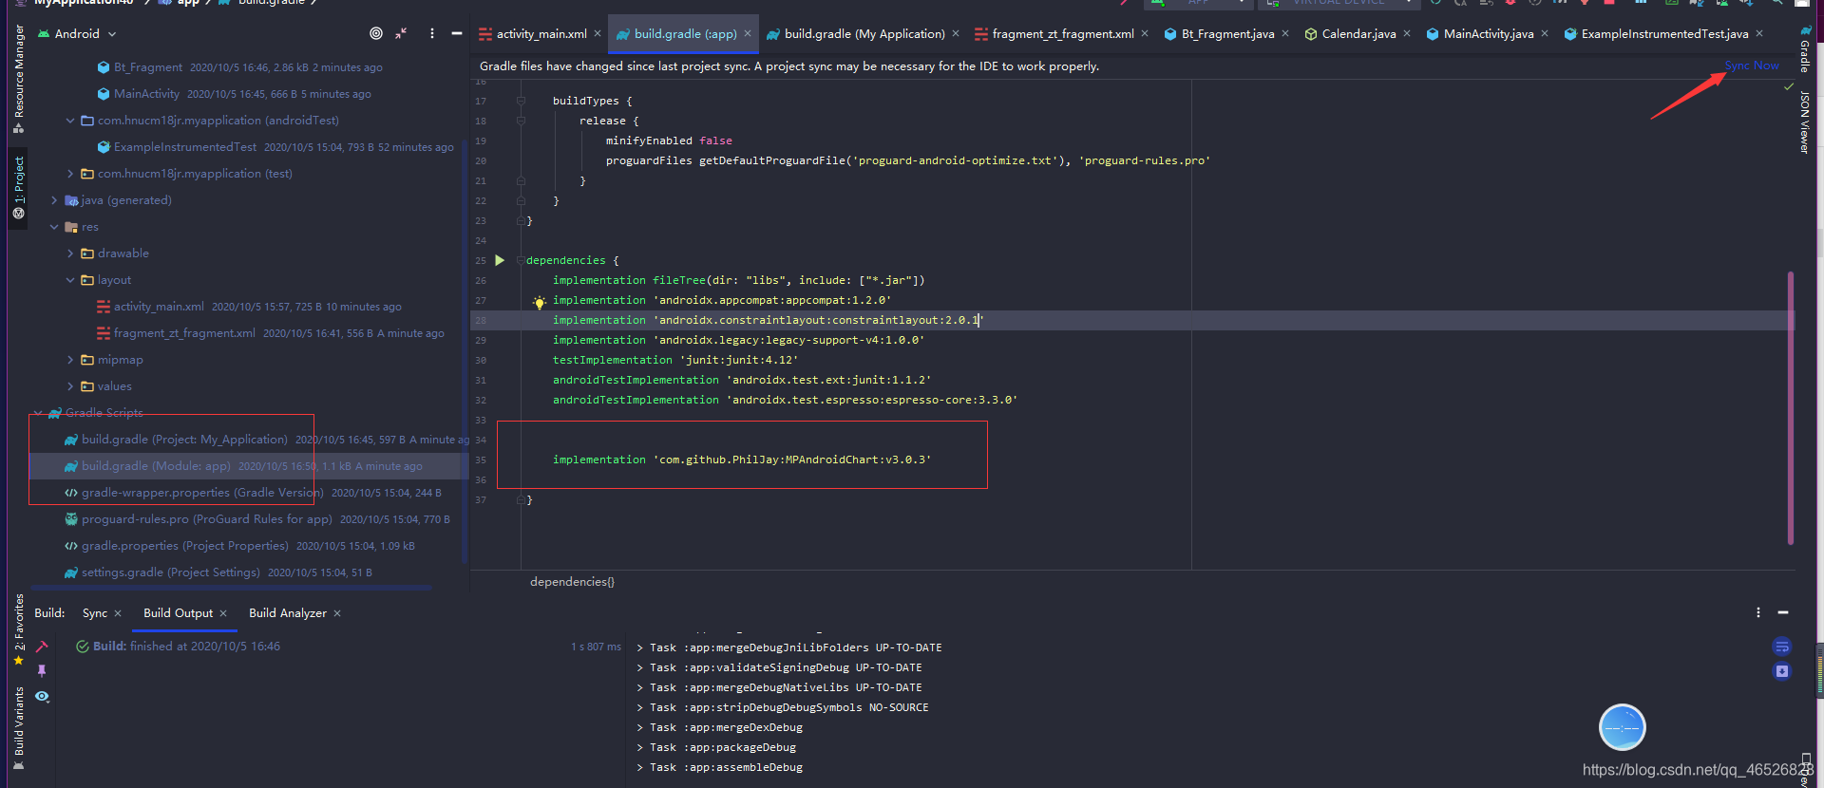
Task: Open the Build Analyzer tab
Action: coord(288,613)
